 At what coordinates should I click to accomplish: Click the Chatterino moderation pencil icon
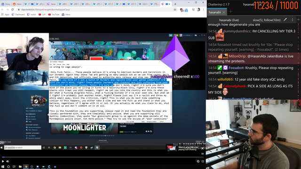click(285, 20)
